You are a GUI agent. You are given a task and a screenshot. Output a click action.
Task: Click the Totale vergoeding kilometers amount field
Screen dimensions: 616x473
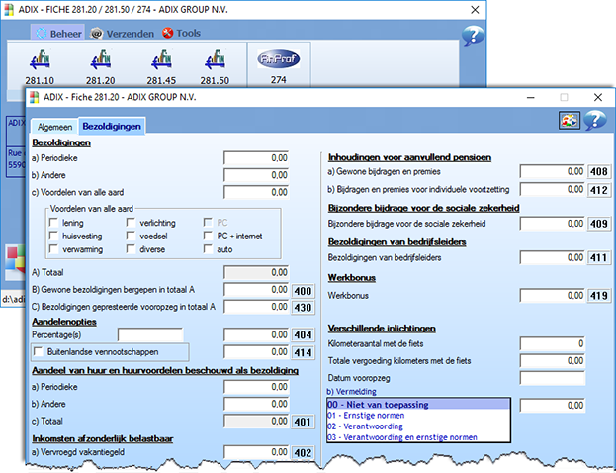[553, 360]
